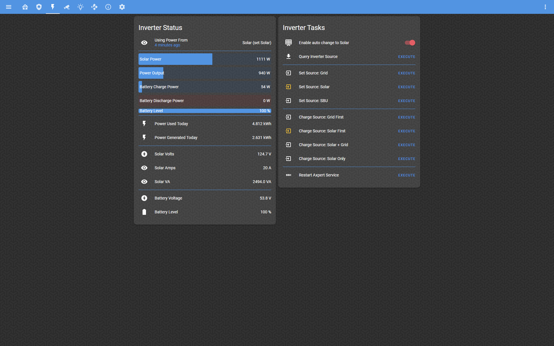Toggle Enable auto change to Solar switch
The height and width of the screenshot is (346, 554).
click(410, 43)
